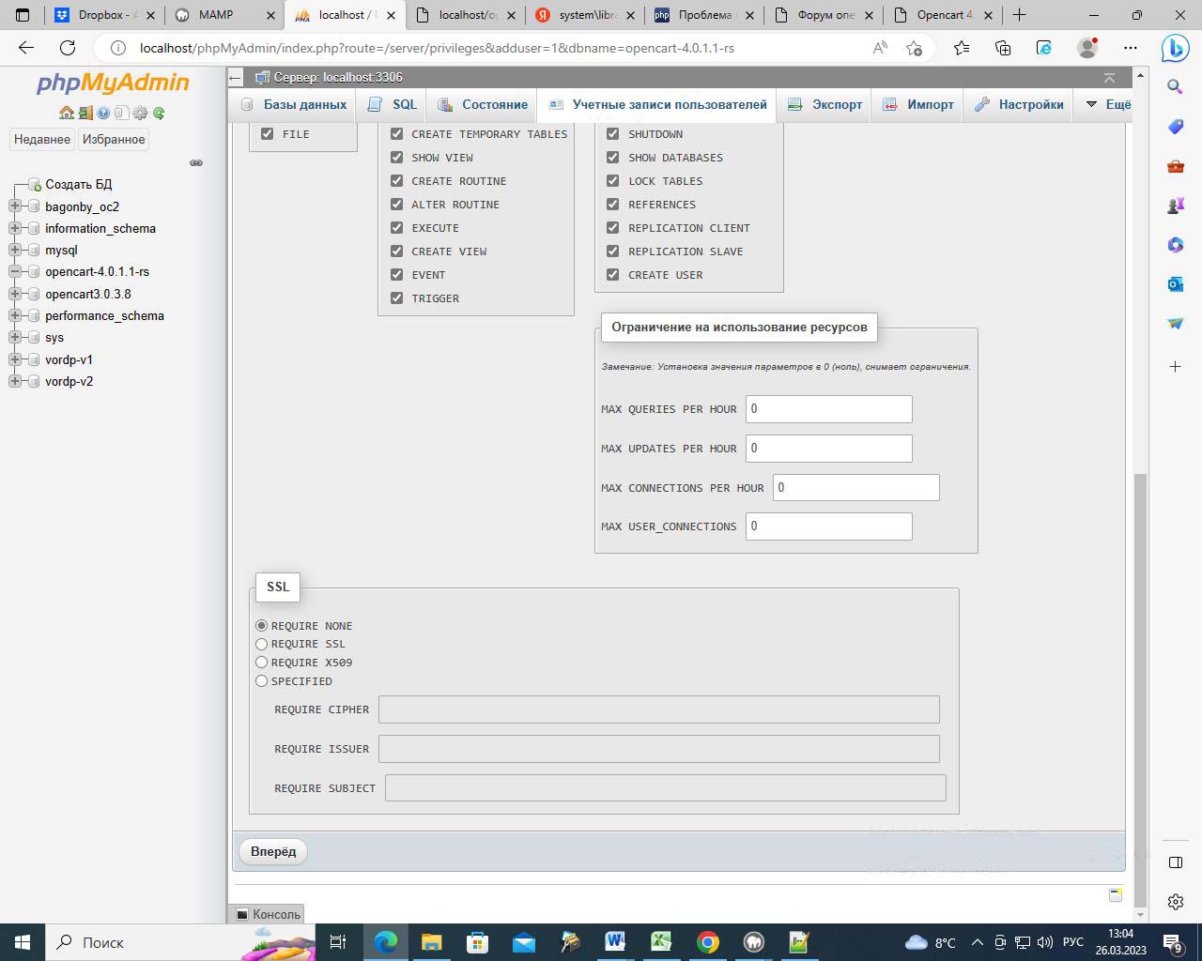The height and width of the screenshot is (961, 1202).
Task: Click the Избранное favorites button
Action: (x=114, y=139)
